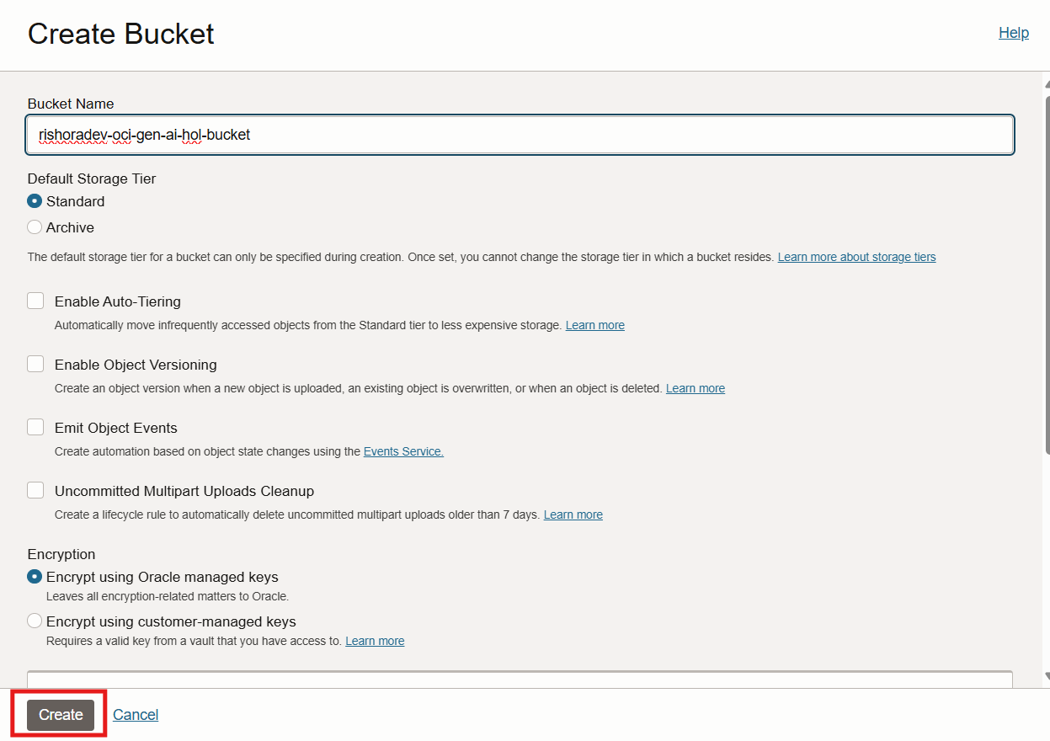Check the Emit Object Events box
Image resolution: width=1050 pixels, height=741 pixels.
[x=35, y=427]
